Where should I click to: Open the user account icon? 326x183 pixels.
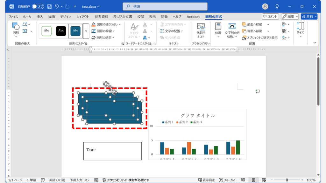265,7
